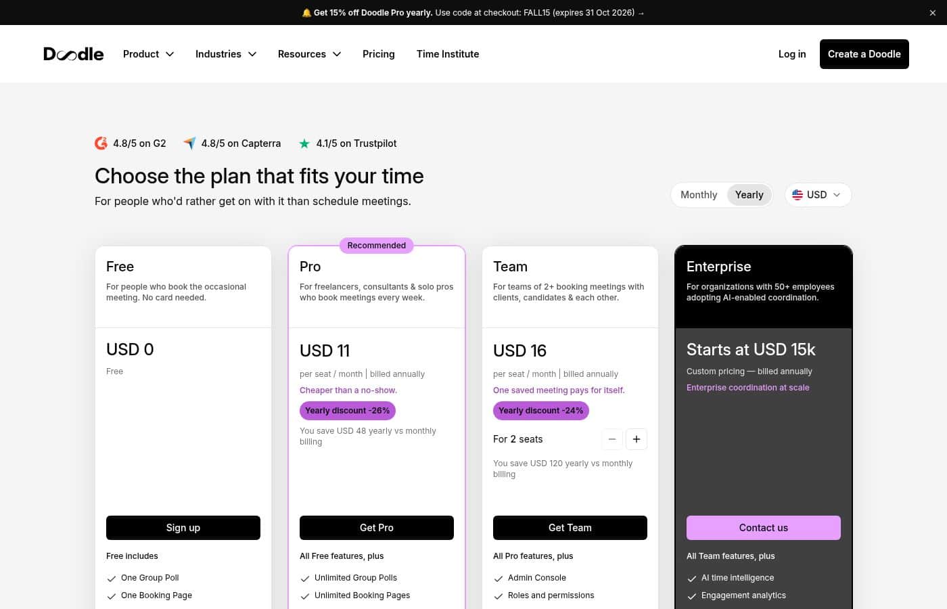Click the Enterprise coordination at scale text
Image resolution: width=947 pixels, height=609 pixels.
748,388
